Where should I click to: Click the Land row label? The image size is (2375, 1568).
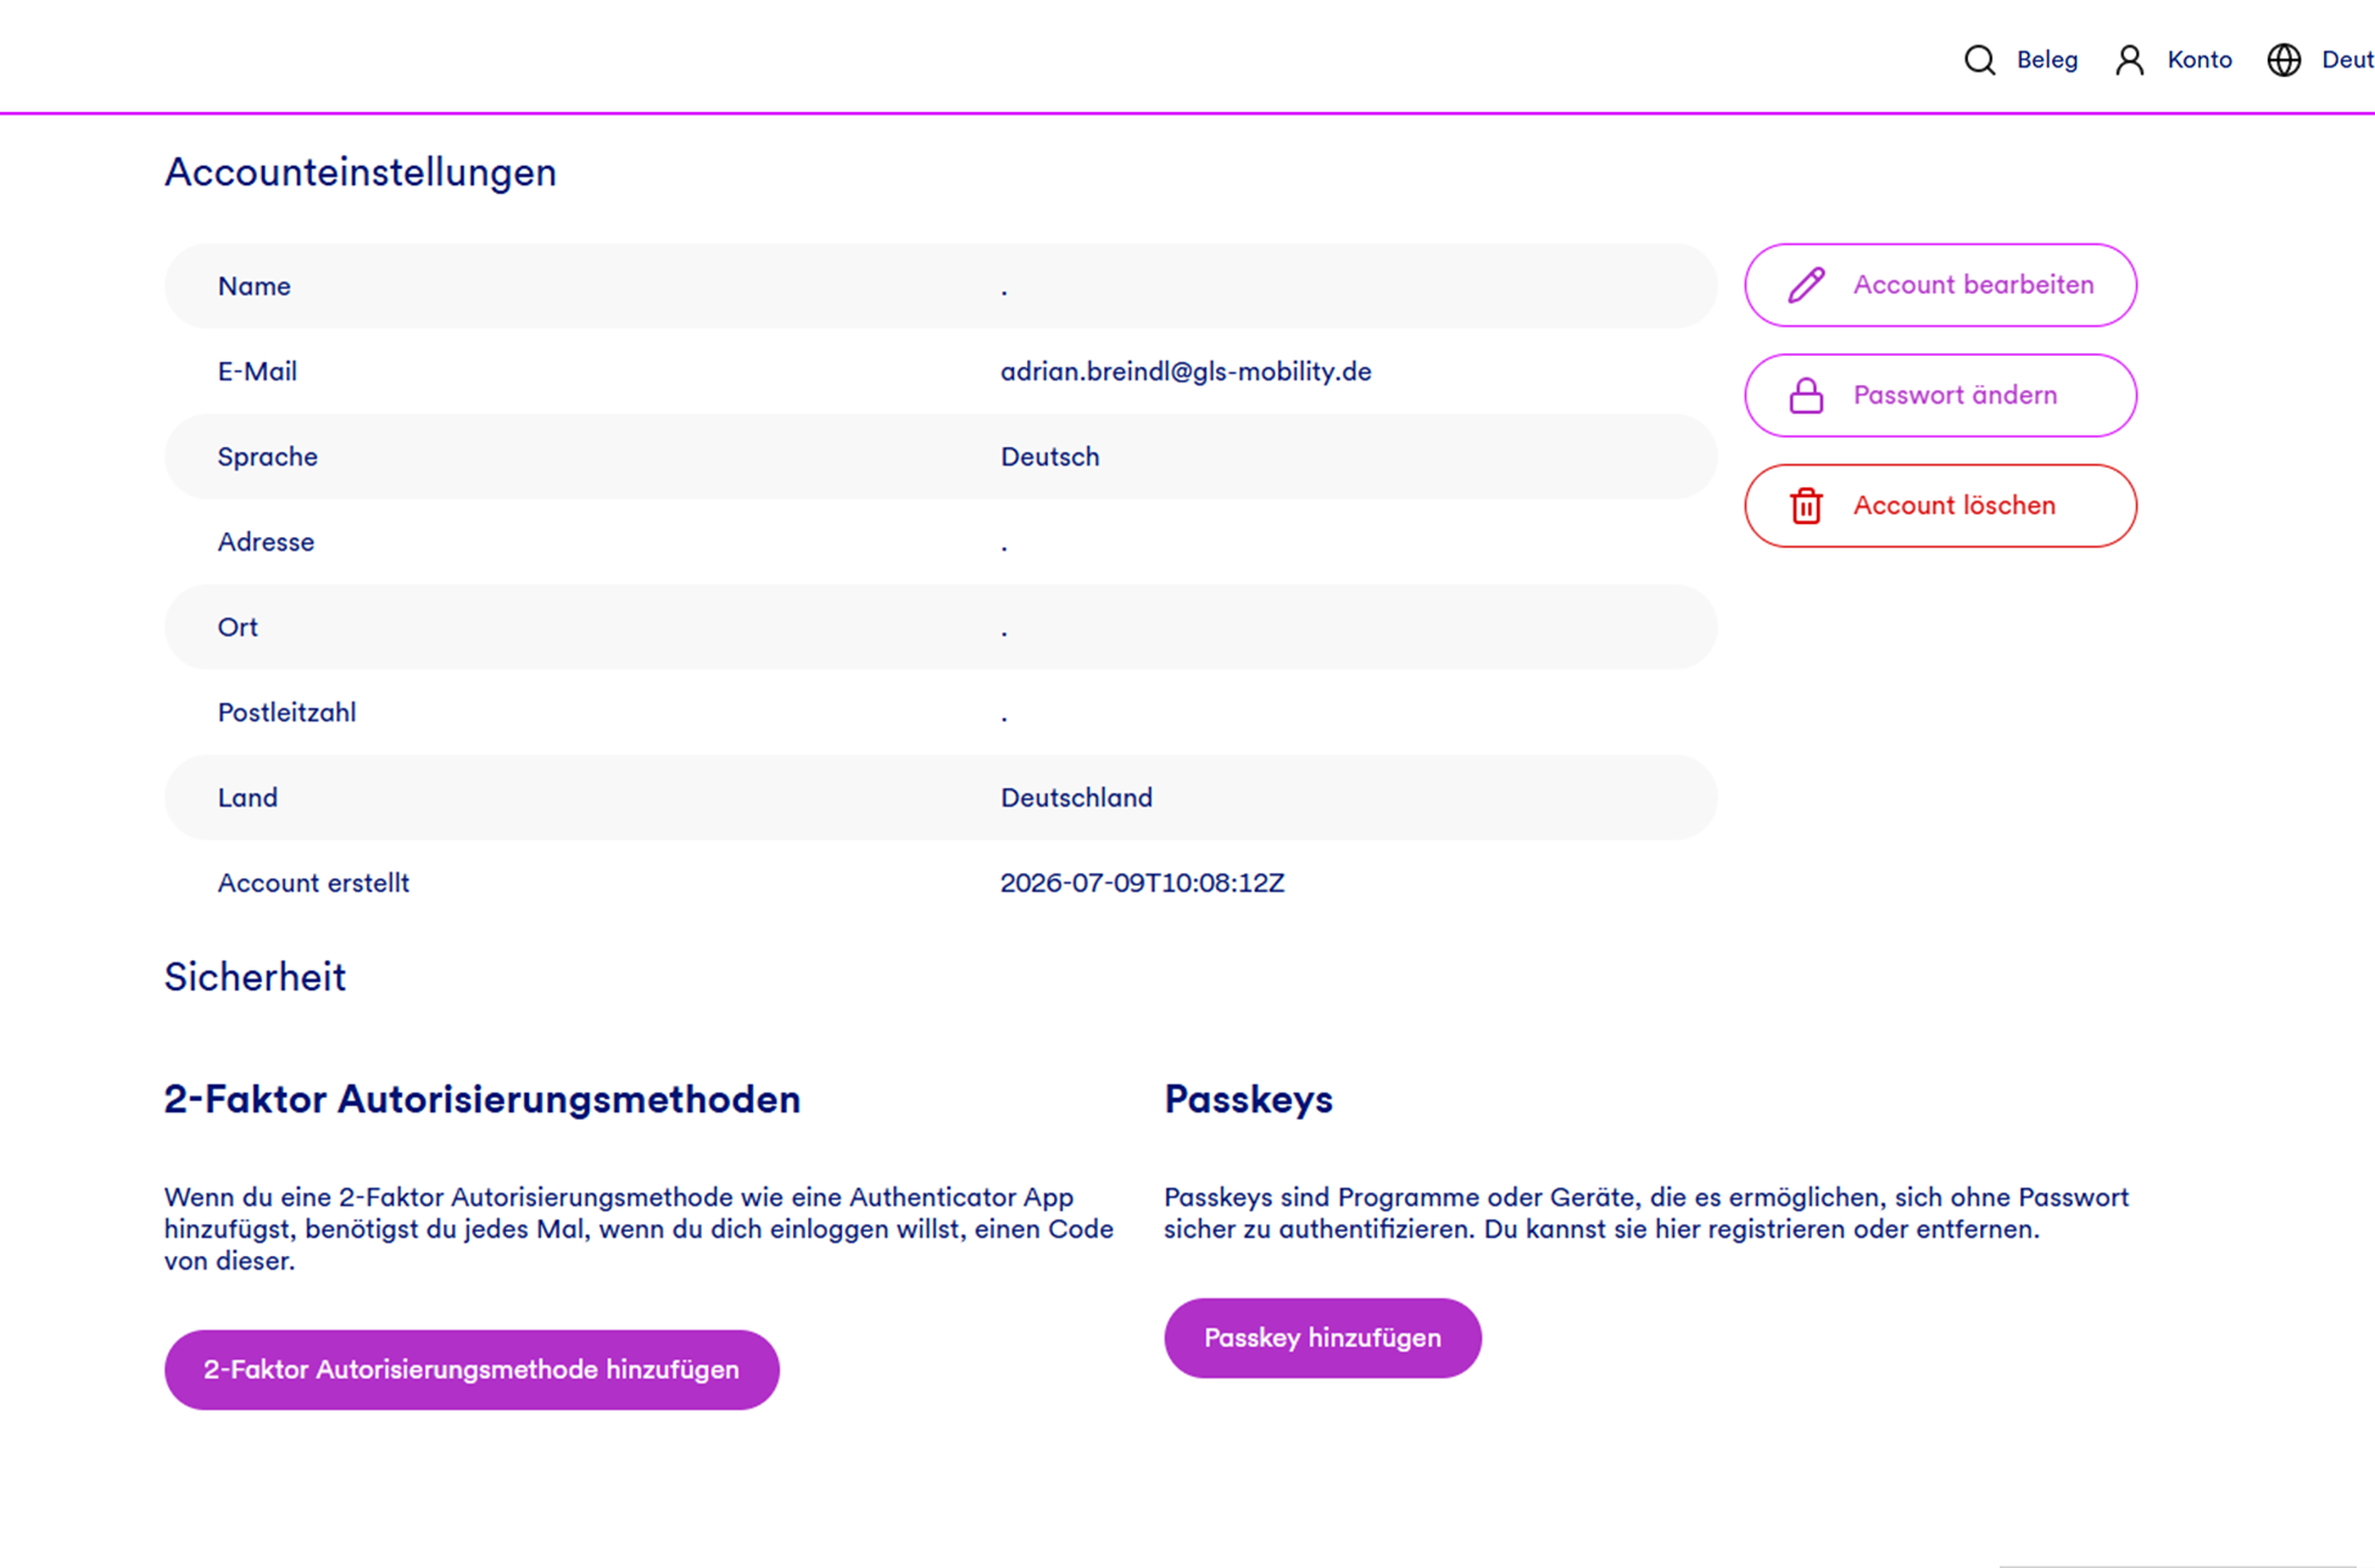pos(248,798)
